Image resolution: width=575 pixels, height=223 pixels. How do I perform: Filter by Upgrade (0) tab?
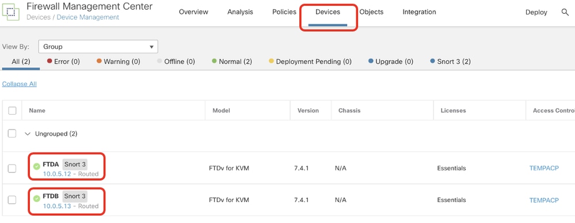point(391,62)
